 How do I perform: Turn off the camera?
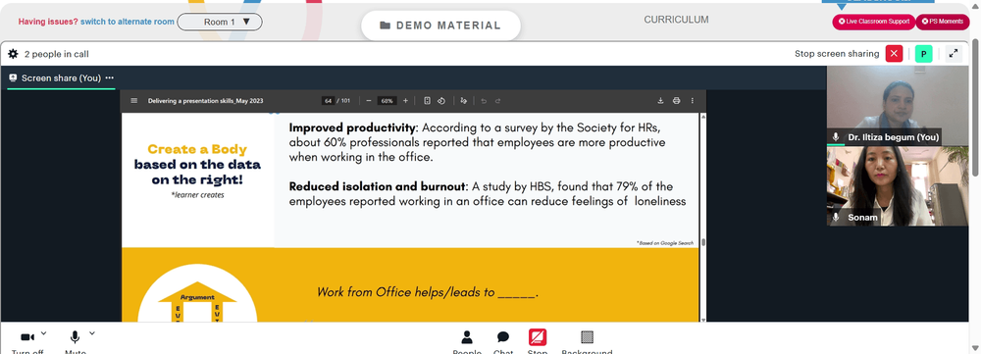(26, 337)
